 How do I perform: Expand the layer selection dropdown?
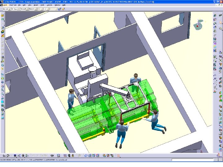(x=56, y=9)
